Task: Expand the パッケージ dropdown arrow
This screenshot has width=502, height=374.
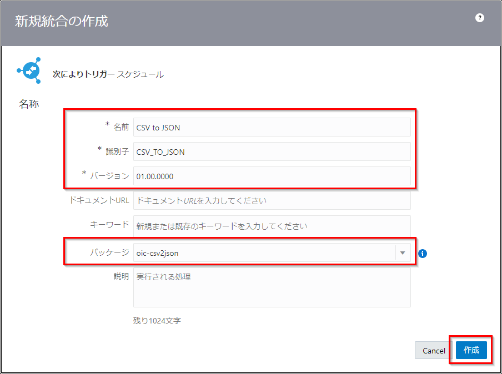Action: click(403, 253)
